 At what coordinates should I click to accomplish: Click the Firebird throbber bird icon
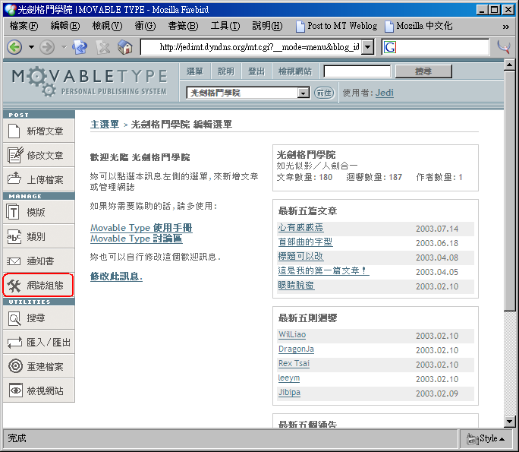pos(503,47)
